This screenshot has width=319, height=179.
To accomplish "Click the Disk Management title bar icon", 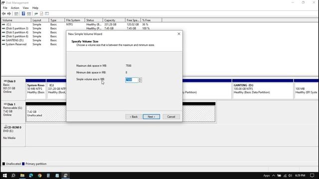I will coord(3,2).
